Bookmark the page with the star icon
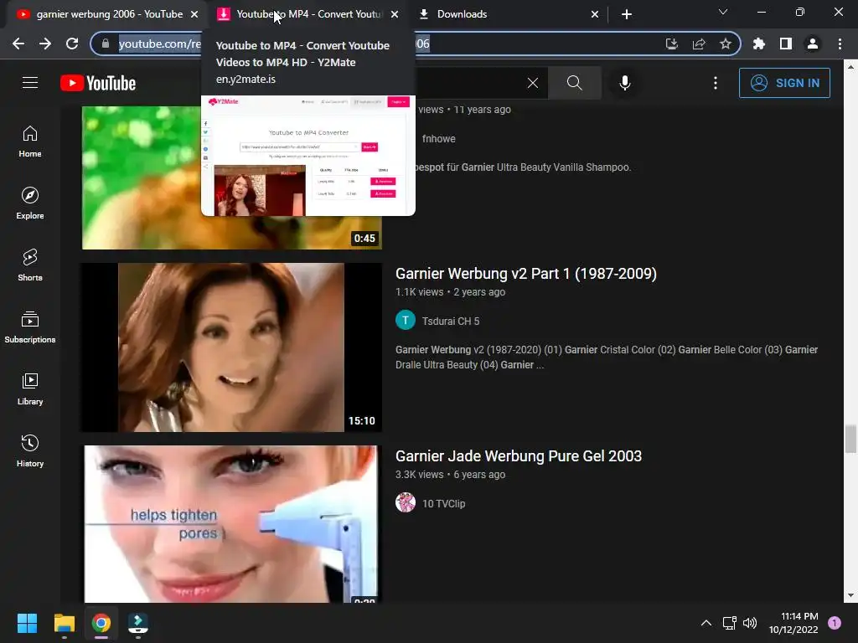The height and width of the screenshot is (643, 858). coord(726,44)
